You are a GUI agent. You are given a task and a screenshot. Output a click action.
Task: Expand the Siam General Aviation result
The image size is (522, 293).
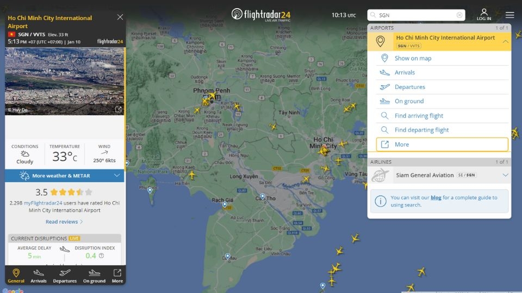(505, 175)
